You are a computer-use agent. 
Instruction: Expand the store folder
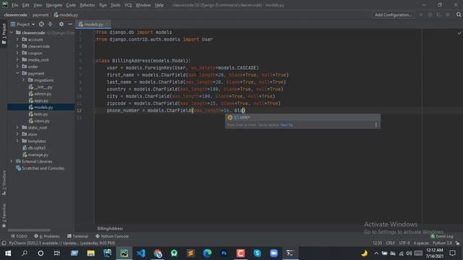click(x=17, y=134)
